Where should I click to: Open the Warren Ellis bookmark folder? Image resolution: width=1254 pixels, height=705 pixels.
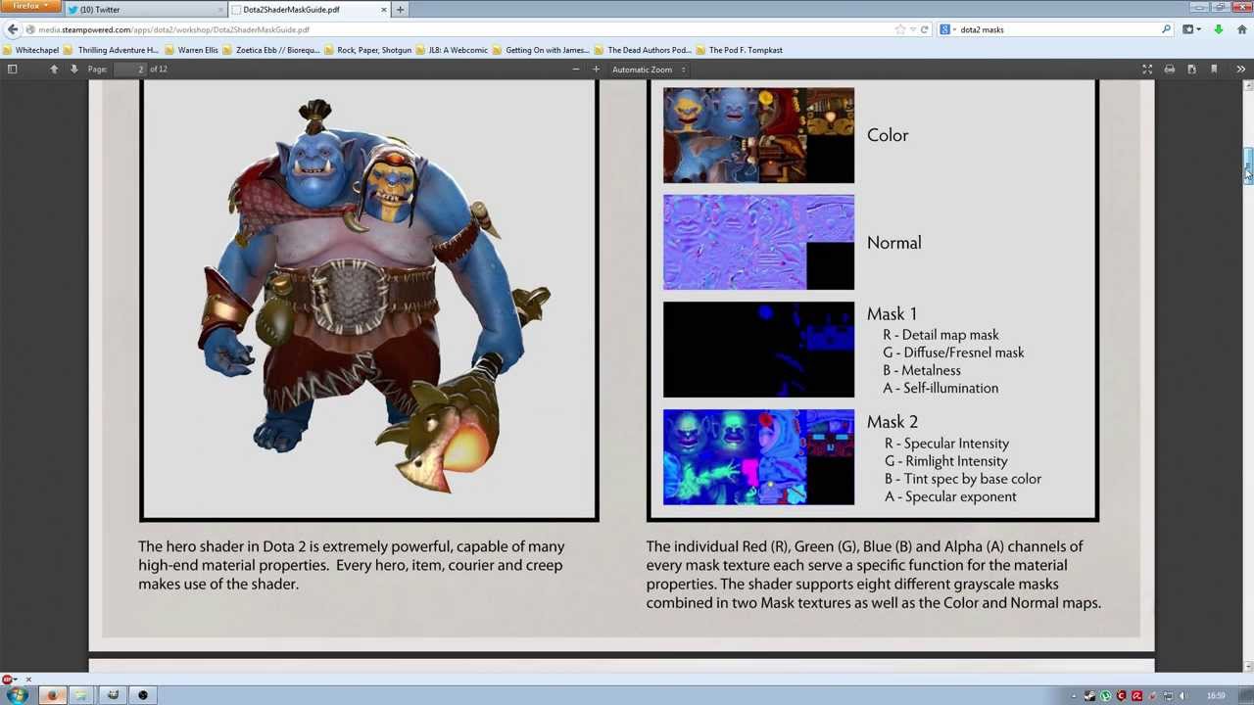pos(191,50)
